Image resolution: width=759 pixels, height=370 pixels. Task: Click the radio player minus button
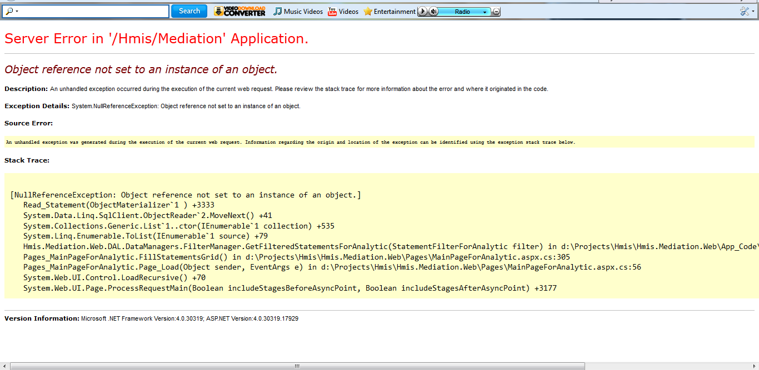click(496, 12)
